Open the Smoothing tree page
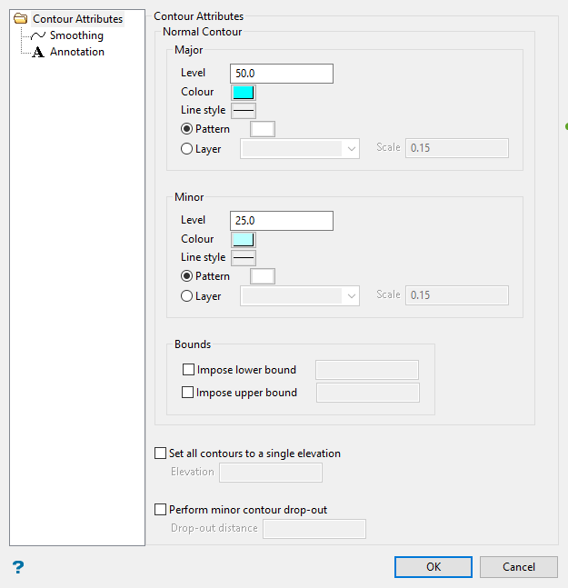Image resolution: width=568 pixels, height=588 pixels. pyautogui.click(x=76, y=35)
